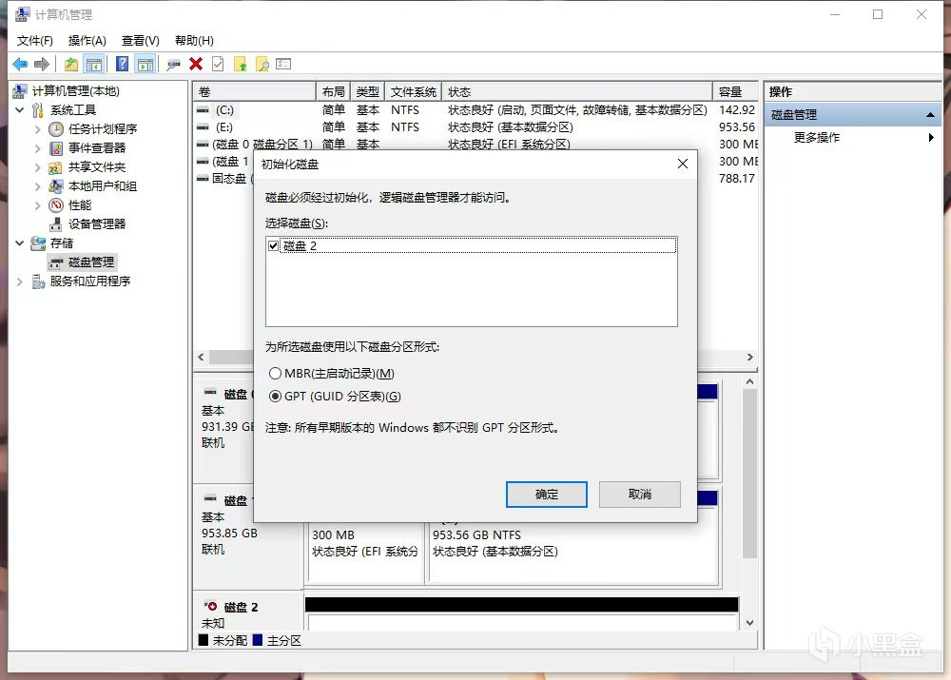Select the GPT (GUID 分区表) radio button
Screen dimensions: 951x680
pos(276,396)
